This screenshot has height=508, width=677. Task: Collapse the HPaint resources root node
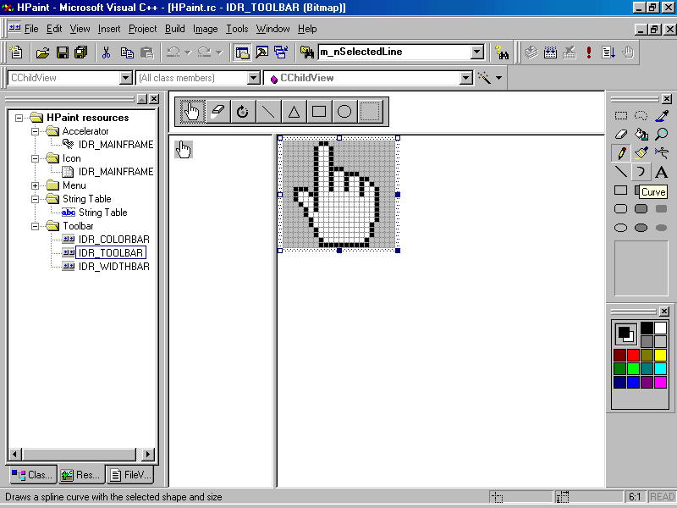tap(19, 118)
